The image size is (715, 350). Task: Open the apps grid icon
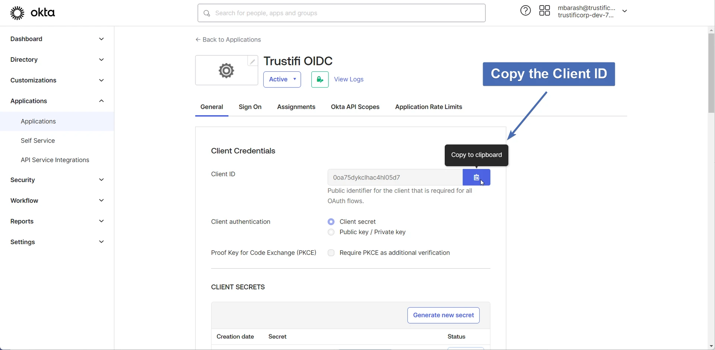click(x=544, y=11)
